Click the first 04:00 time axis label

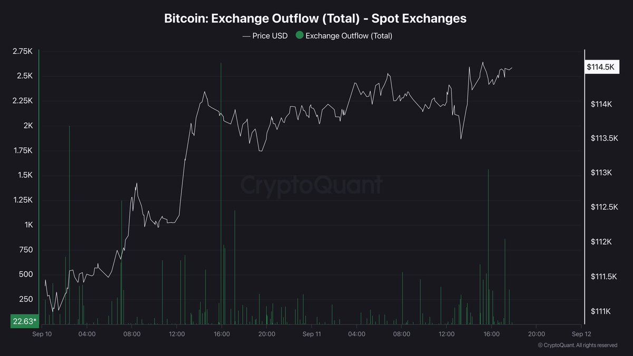click(x=87, y=334)
